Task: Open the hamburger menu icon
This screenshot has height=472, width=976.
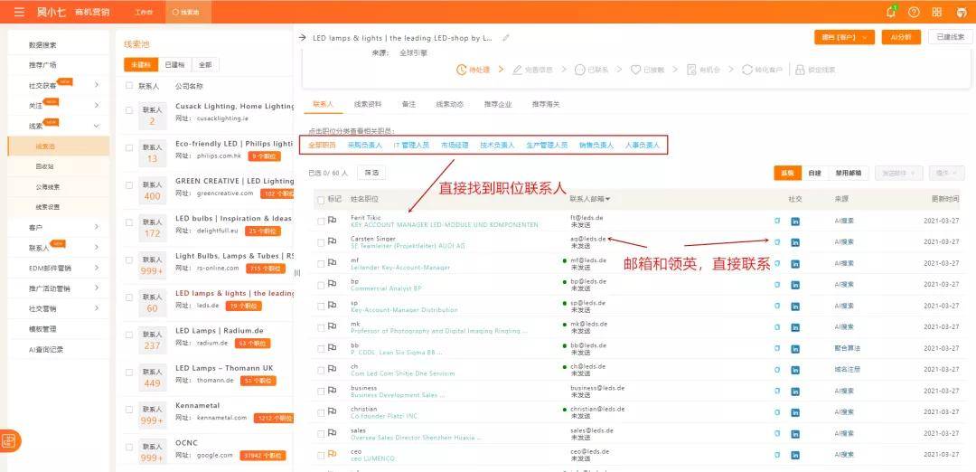Action: 19,12
